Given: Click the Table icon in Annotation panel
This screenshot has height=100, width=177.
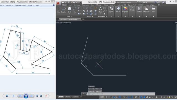Looking at the screenshot, I should [x=105, y=14].
